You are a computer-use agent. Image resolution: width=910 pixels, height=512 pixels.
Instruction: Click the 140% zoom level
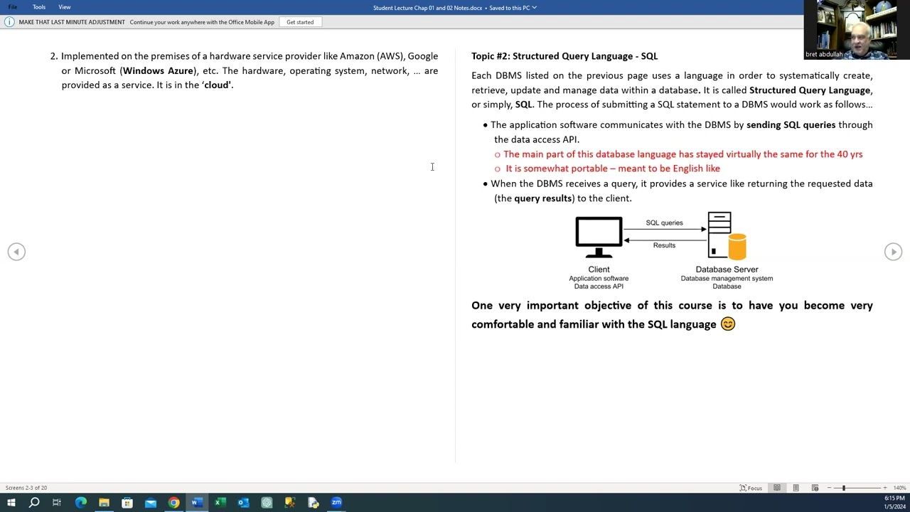point(899,488)
